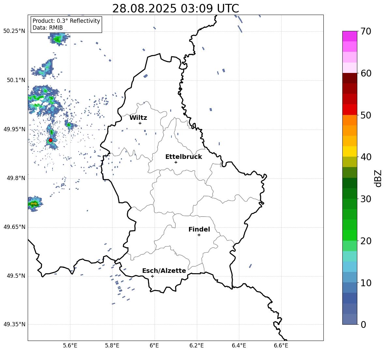
Task: Click latitude label 50.1°N
Action: point(16,80)
